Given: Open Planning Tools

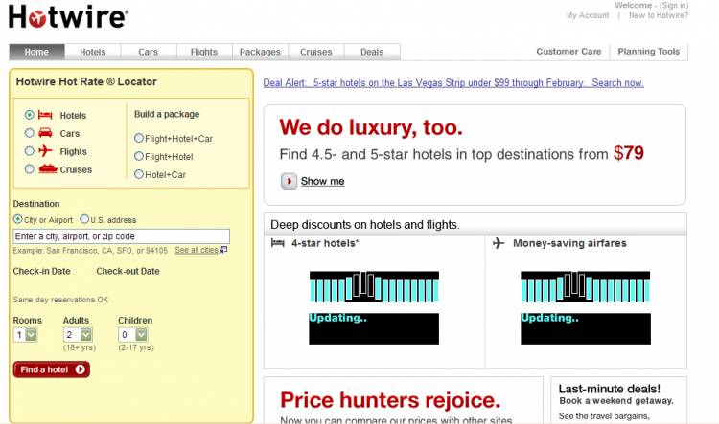Looking at the screenshot, I should click(x=649, y=52).
